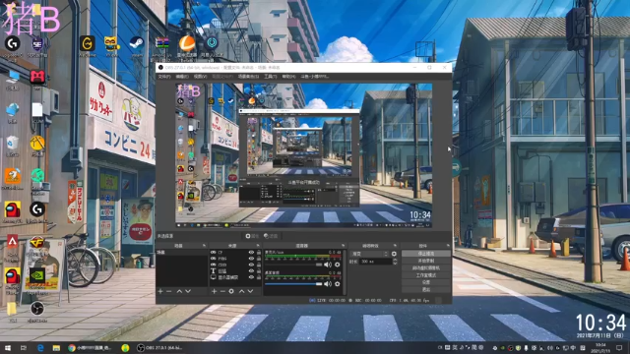This screenshot has width=630, height=354.
Task: Toggle visibility of the CSGO source
Action: (251, 265)
